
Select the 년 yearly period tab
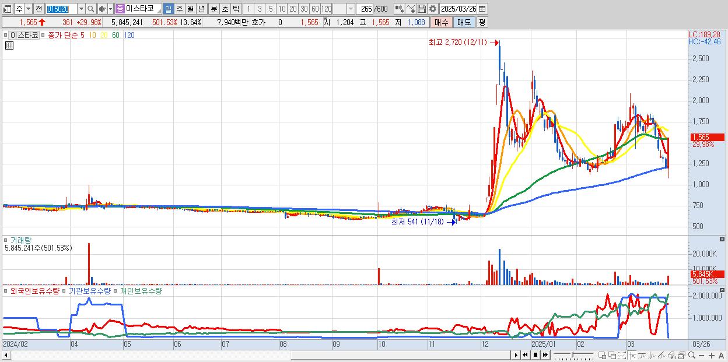(x=201, y=9)
